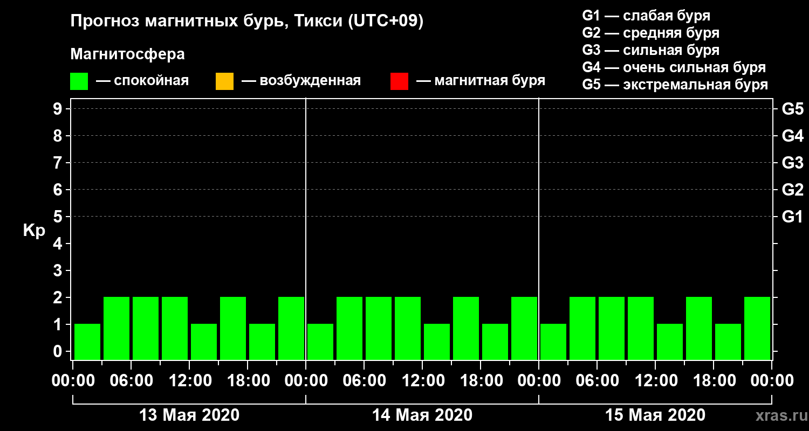This screenshot has width=809, height=431.
Task: Click the last green bar on 15 May
Action: (x=757, y=328)
